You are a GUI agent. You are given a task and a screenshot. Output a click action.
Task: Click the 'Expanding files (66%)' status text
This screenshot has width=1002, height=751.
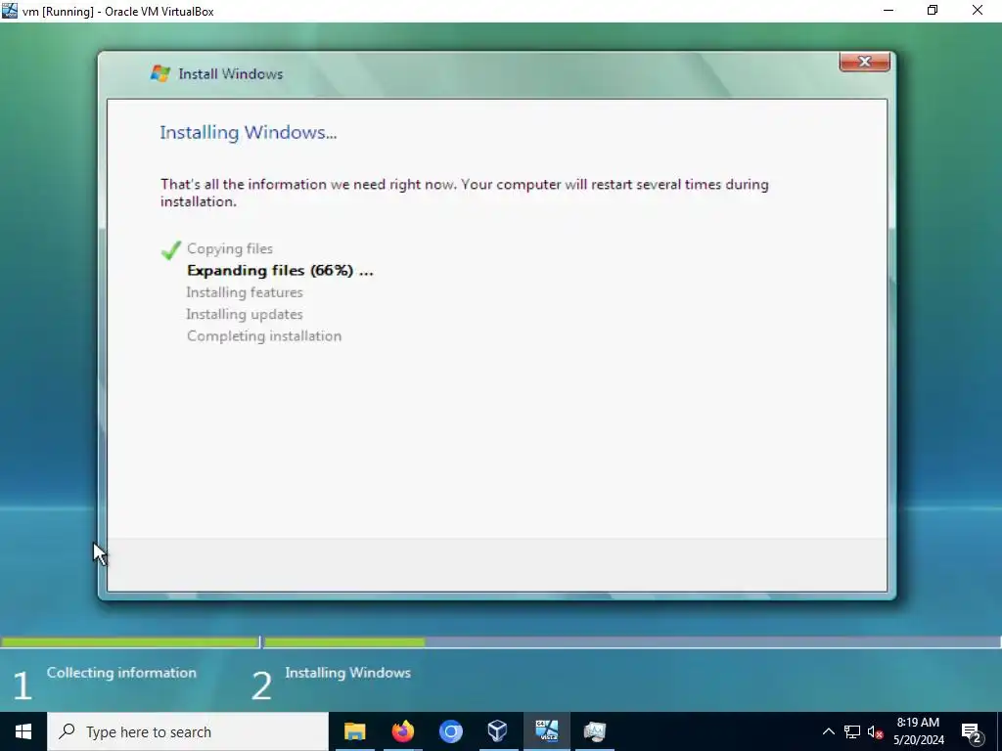(x=280, y=270)
